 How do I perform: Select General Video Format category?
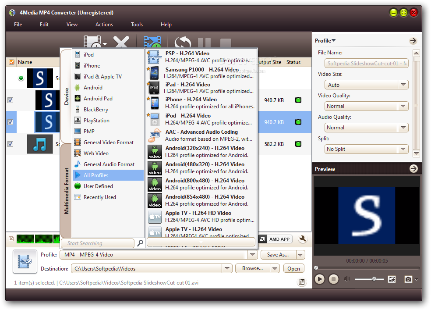[x=108, y=142]
